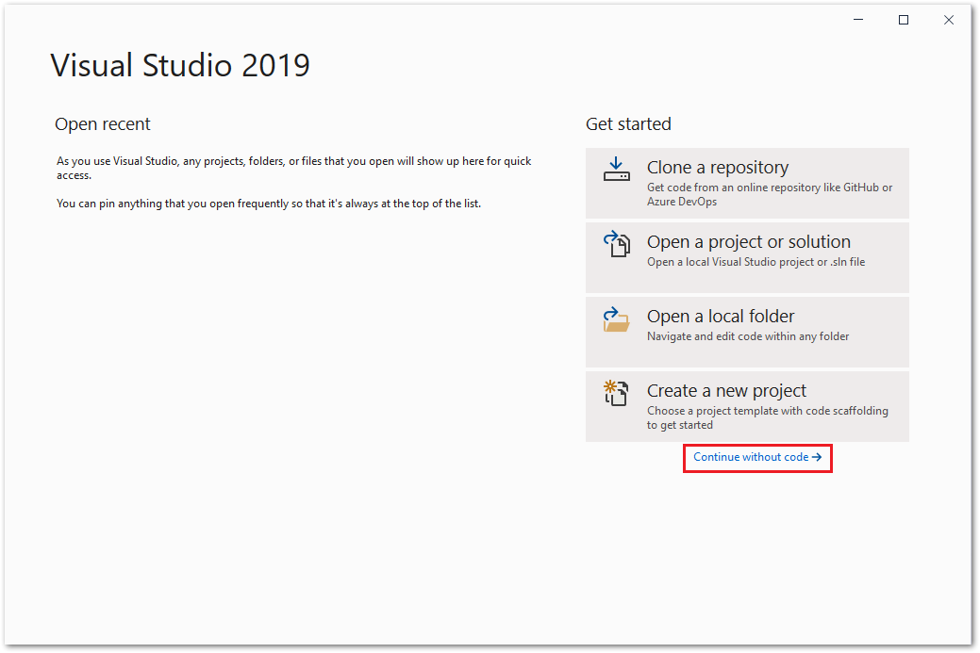This screenshot has width=980, height=653.
Task: Click the Clone a repository download icon
Action: [x=616, y=170]
